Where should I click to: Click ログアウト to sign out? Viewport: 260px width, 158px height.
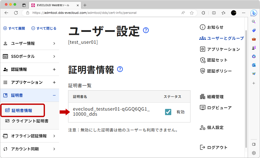point(217,147)
